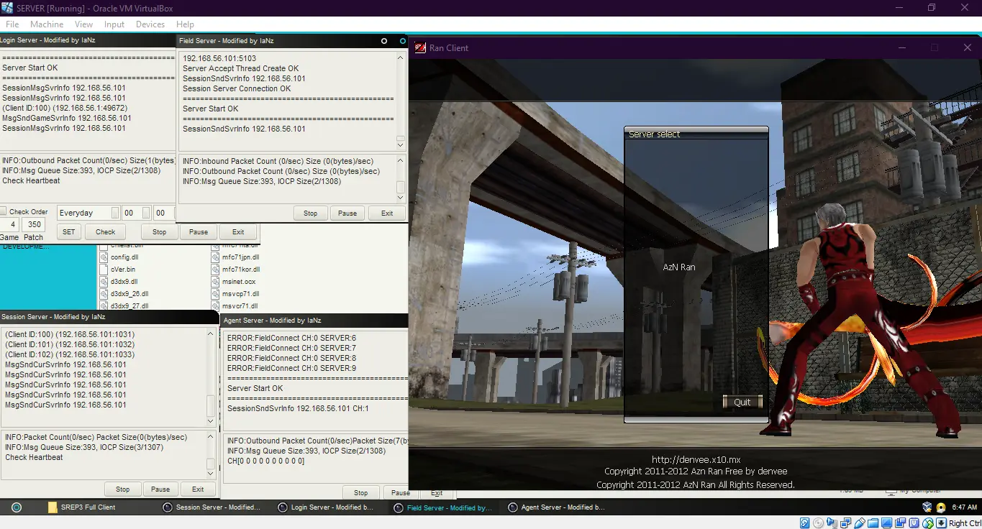Click the Ran Client title bar icon
The image size is (982, 529).
pos(420,48)
